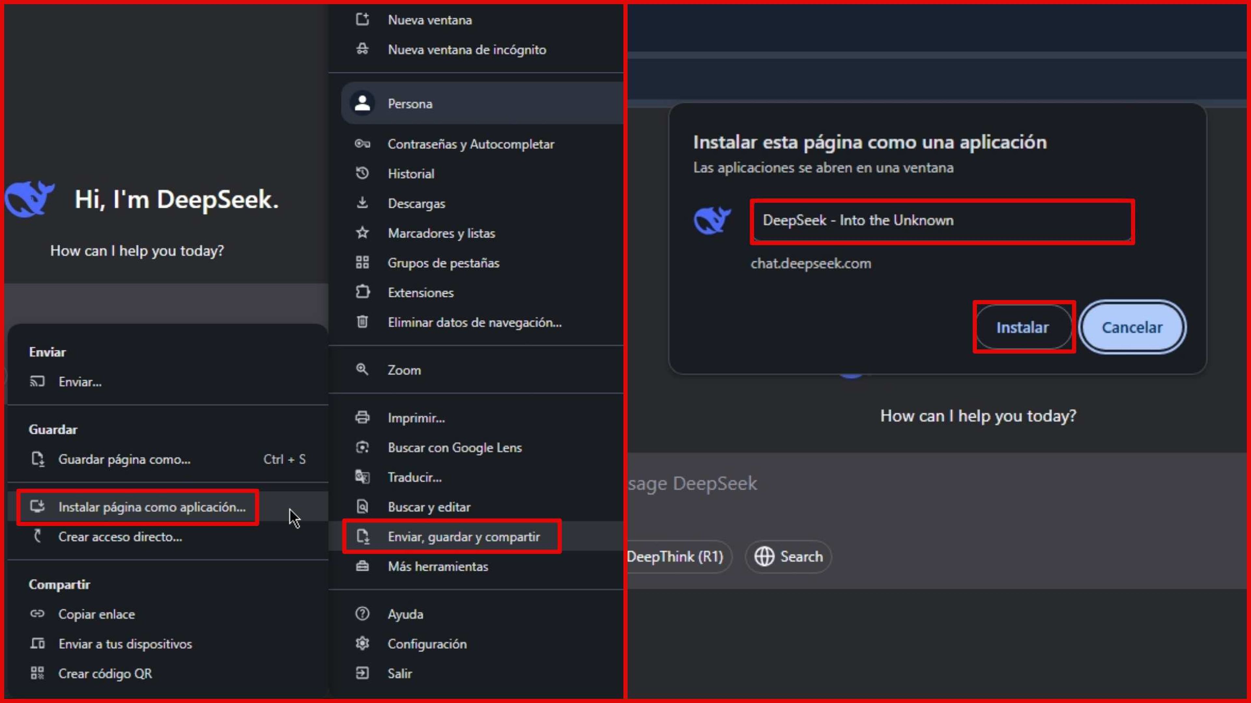Screen dimensions: 1251x703
Task: Select Instalar página como aplicación...
Action: 167,506
